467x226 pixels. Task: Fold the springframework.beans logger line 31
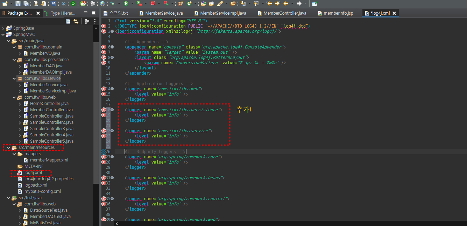coord(113,178)
